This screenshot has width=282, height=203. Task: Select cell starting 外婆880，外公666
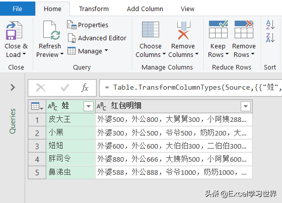click(174, 159)
